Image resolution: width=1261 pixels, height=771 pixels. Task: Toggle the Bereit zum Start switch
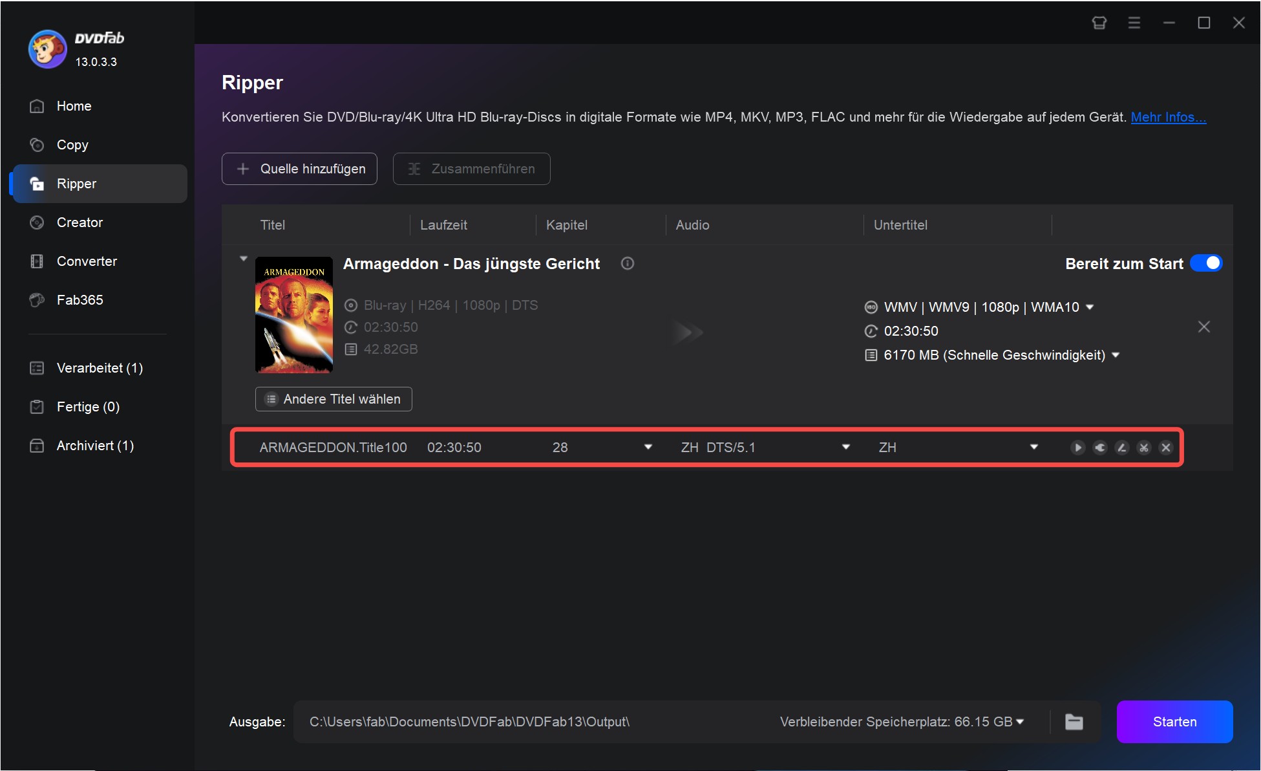click(1206, 263)
